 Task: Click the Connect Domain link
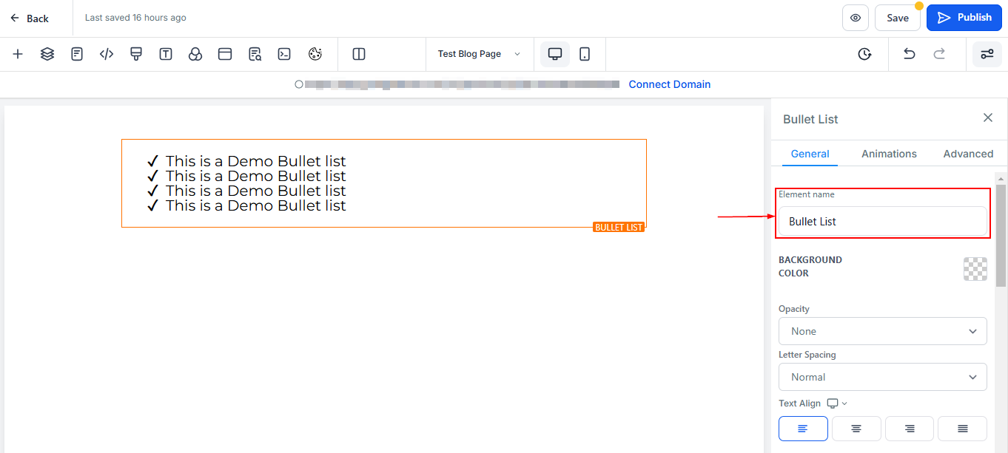(669, 84)
